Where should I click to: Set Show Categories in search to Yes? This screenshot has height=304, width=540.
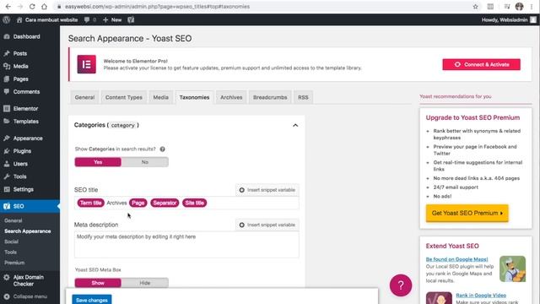(98, 162)
